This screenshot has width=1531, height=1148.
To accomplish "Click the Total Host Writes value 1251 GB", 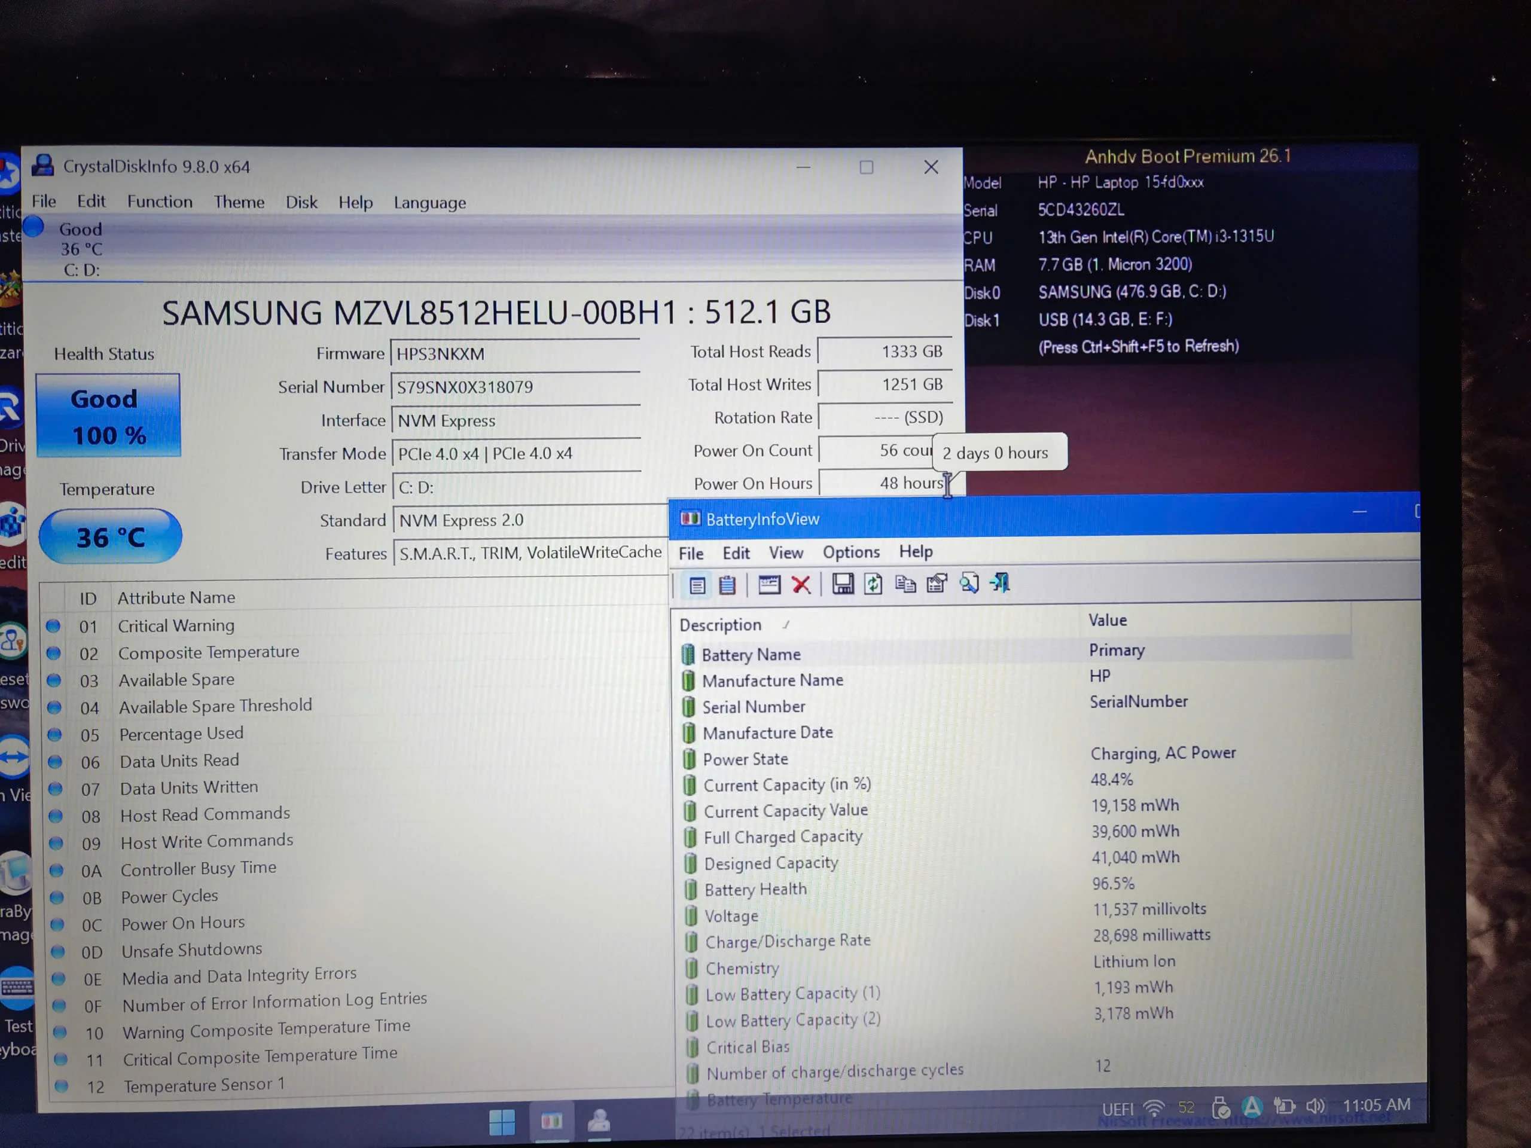I will (885, 384).
